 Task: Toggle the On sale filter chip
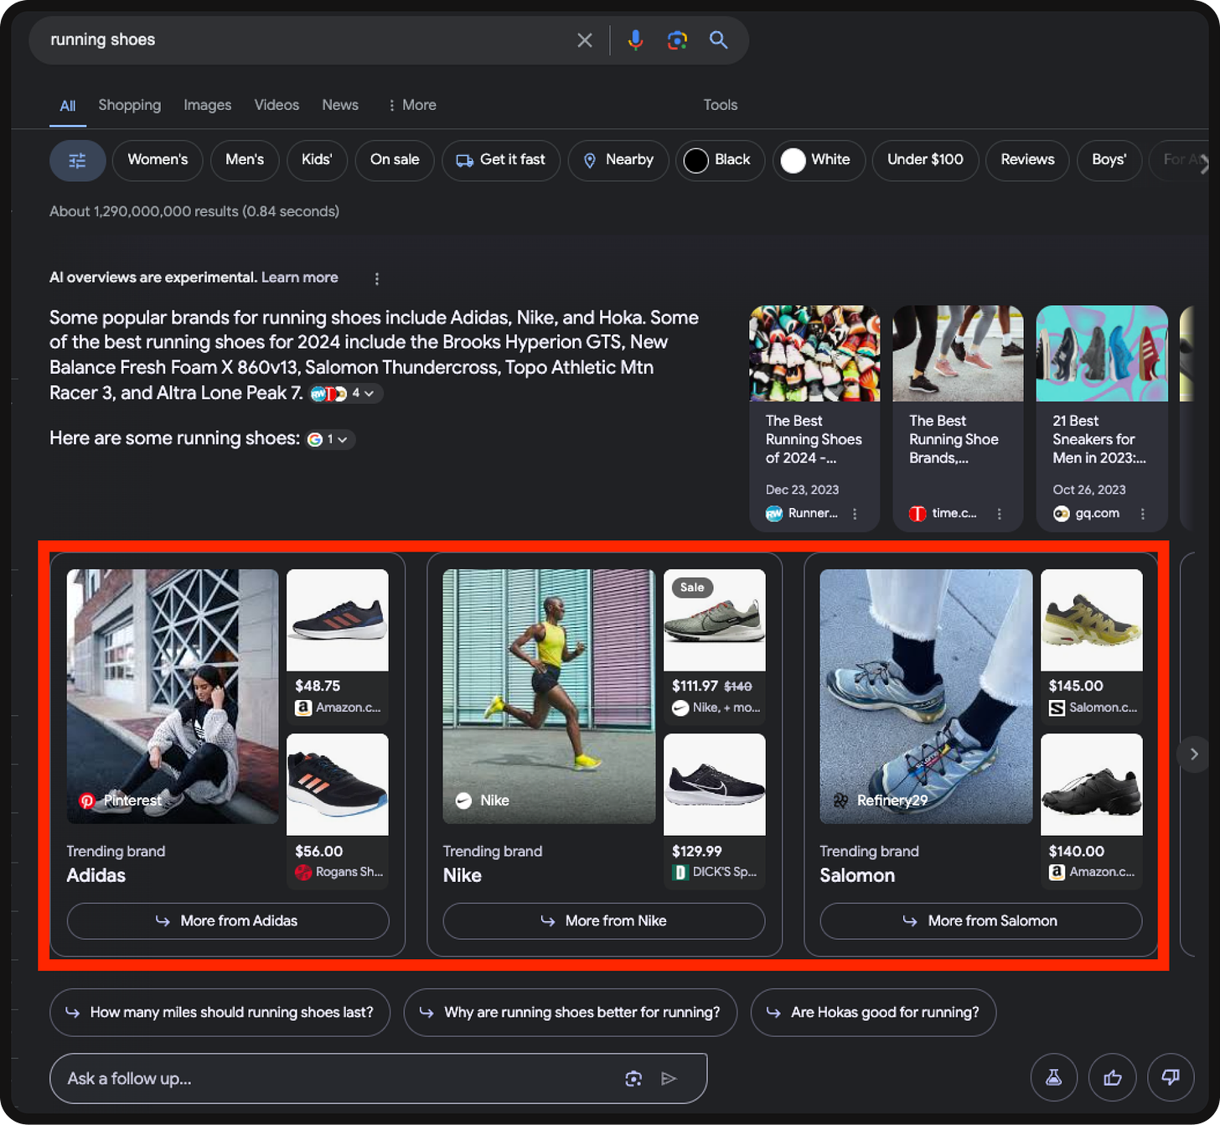coord(395,160)
